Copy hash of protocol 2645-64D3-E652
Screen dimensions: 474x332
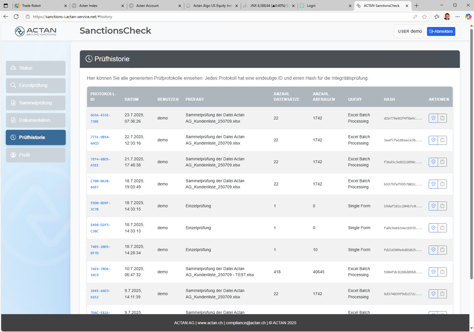point(442,294)
